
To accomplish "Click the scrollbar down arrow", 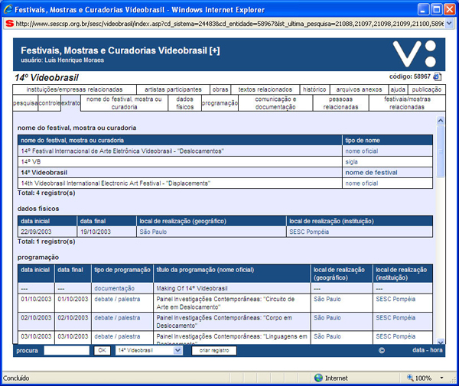I will (441, 342).
